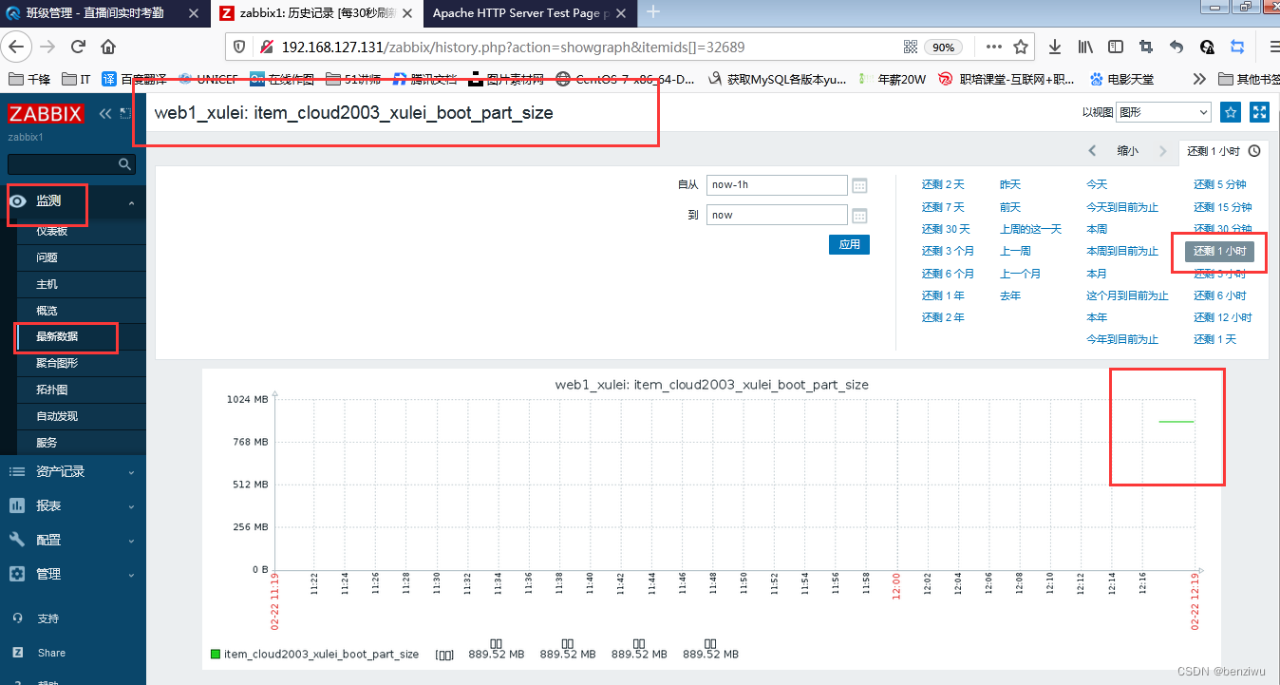Open page actions three-dot menu in address bar
1280x685 pixels.
point(994,47)
